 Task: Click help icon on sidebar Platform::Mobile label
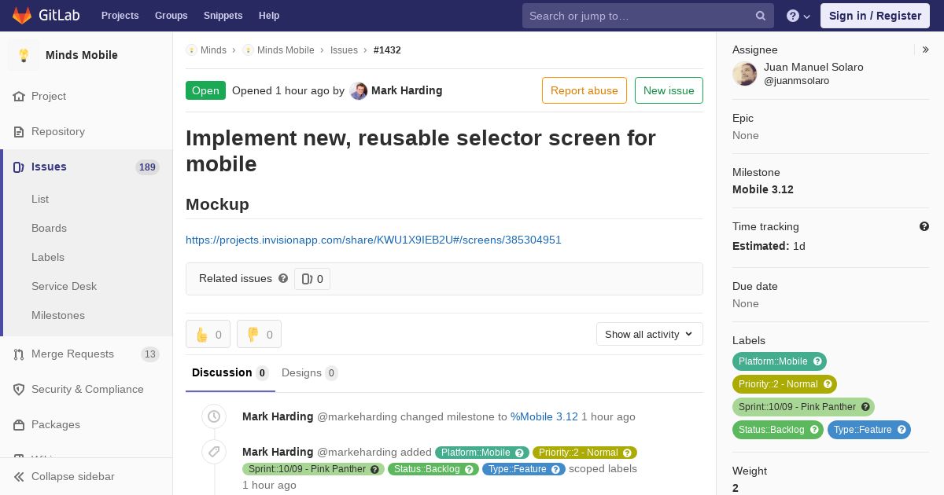pyautogui.click(x=817, y=361)
